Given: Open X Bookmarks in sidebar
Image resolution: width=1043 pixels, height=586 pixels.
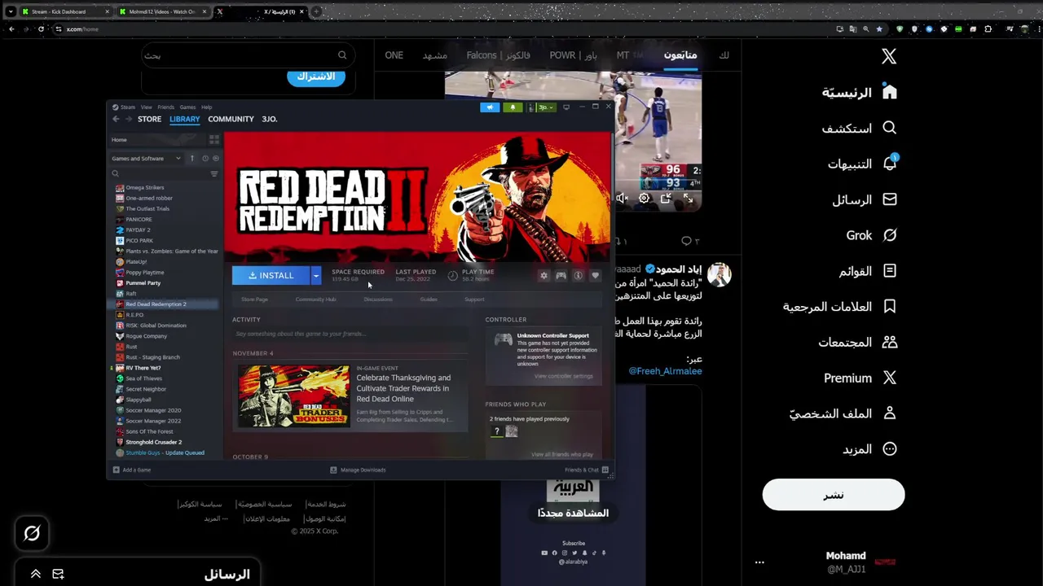Looking at the screenshot, I should (x=840, y=307).
